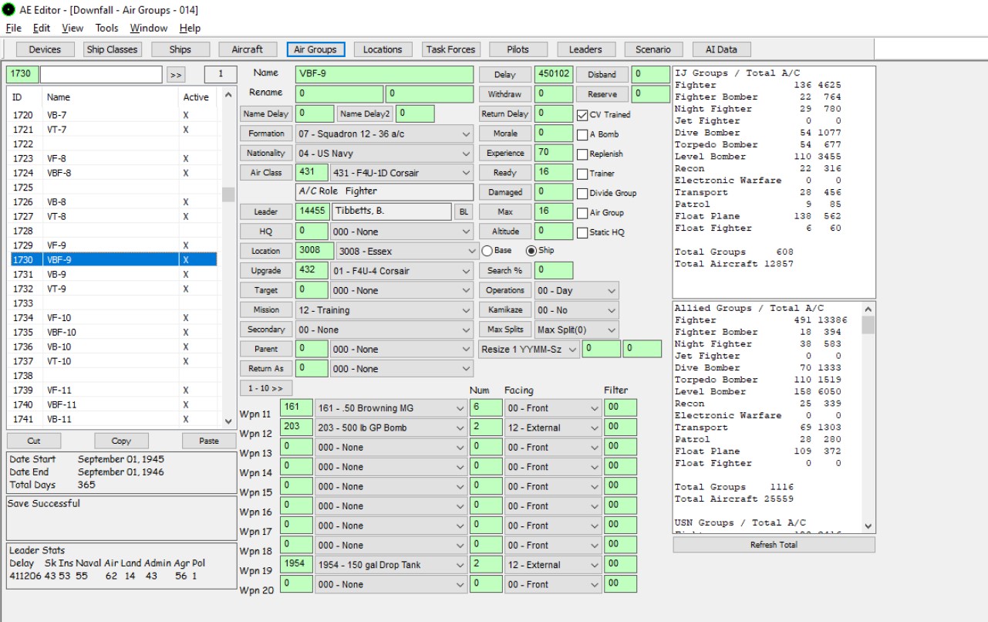Image resolution: width=988 pixels, height=622 pixels.
Task: Enable the Static HQ checkbox
Action: pos(582,232)
